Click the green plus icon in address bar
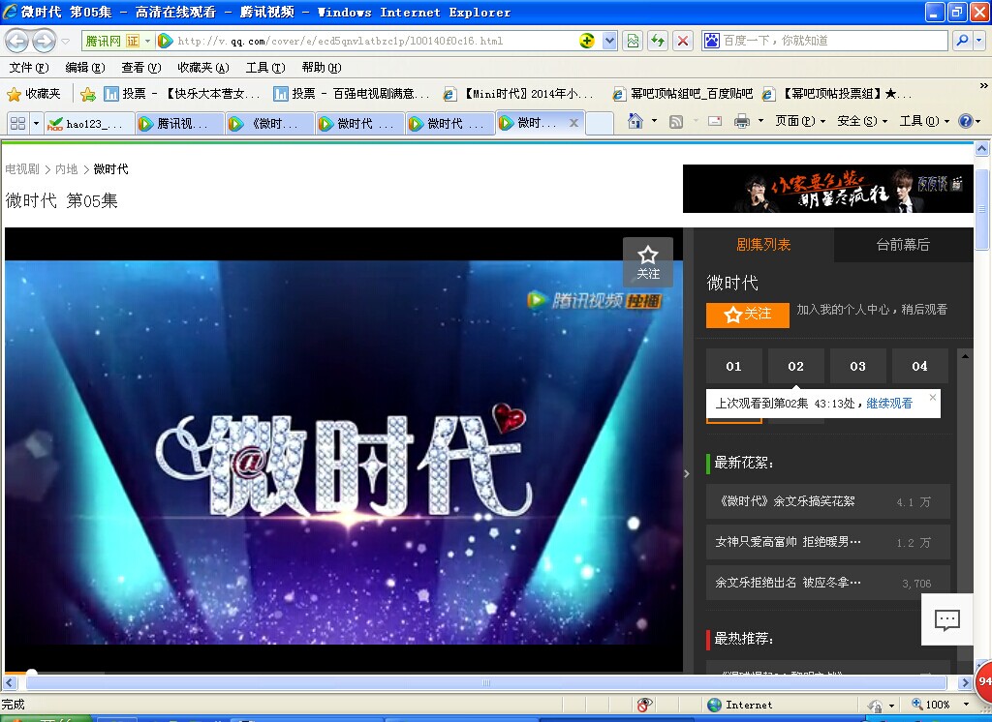 click(586, 41)
